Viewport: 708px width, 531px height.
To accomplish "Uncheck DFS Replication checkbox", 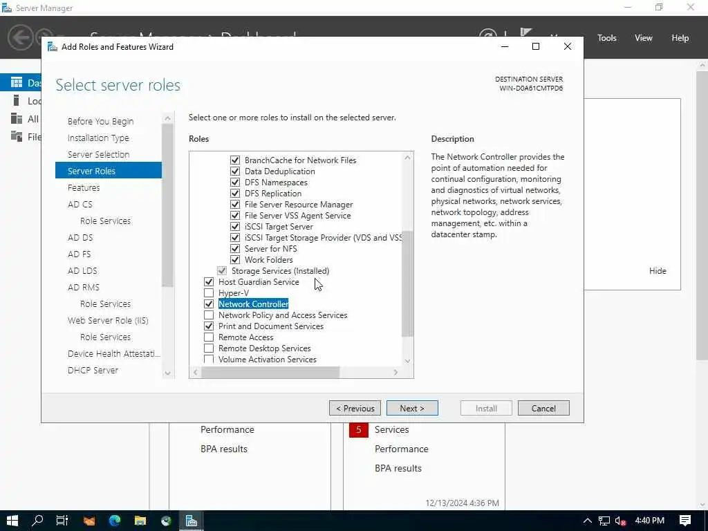I will point(235,194).
